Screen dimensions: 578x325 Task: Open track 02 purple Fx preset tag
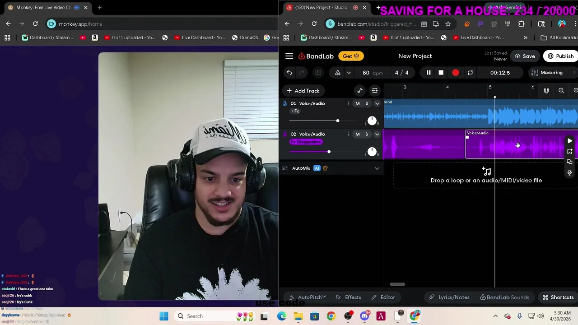[x=306, y=142]
